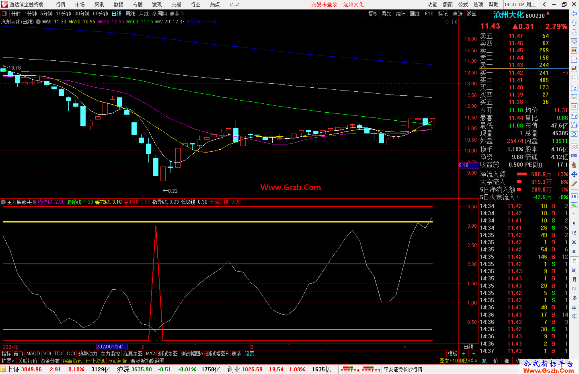Screen dimensions: 579x374
Task: Open the 资讯 menu
Action: point(99,4)
